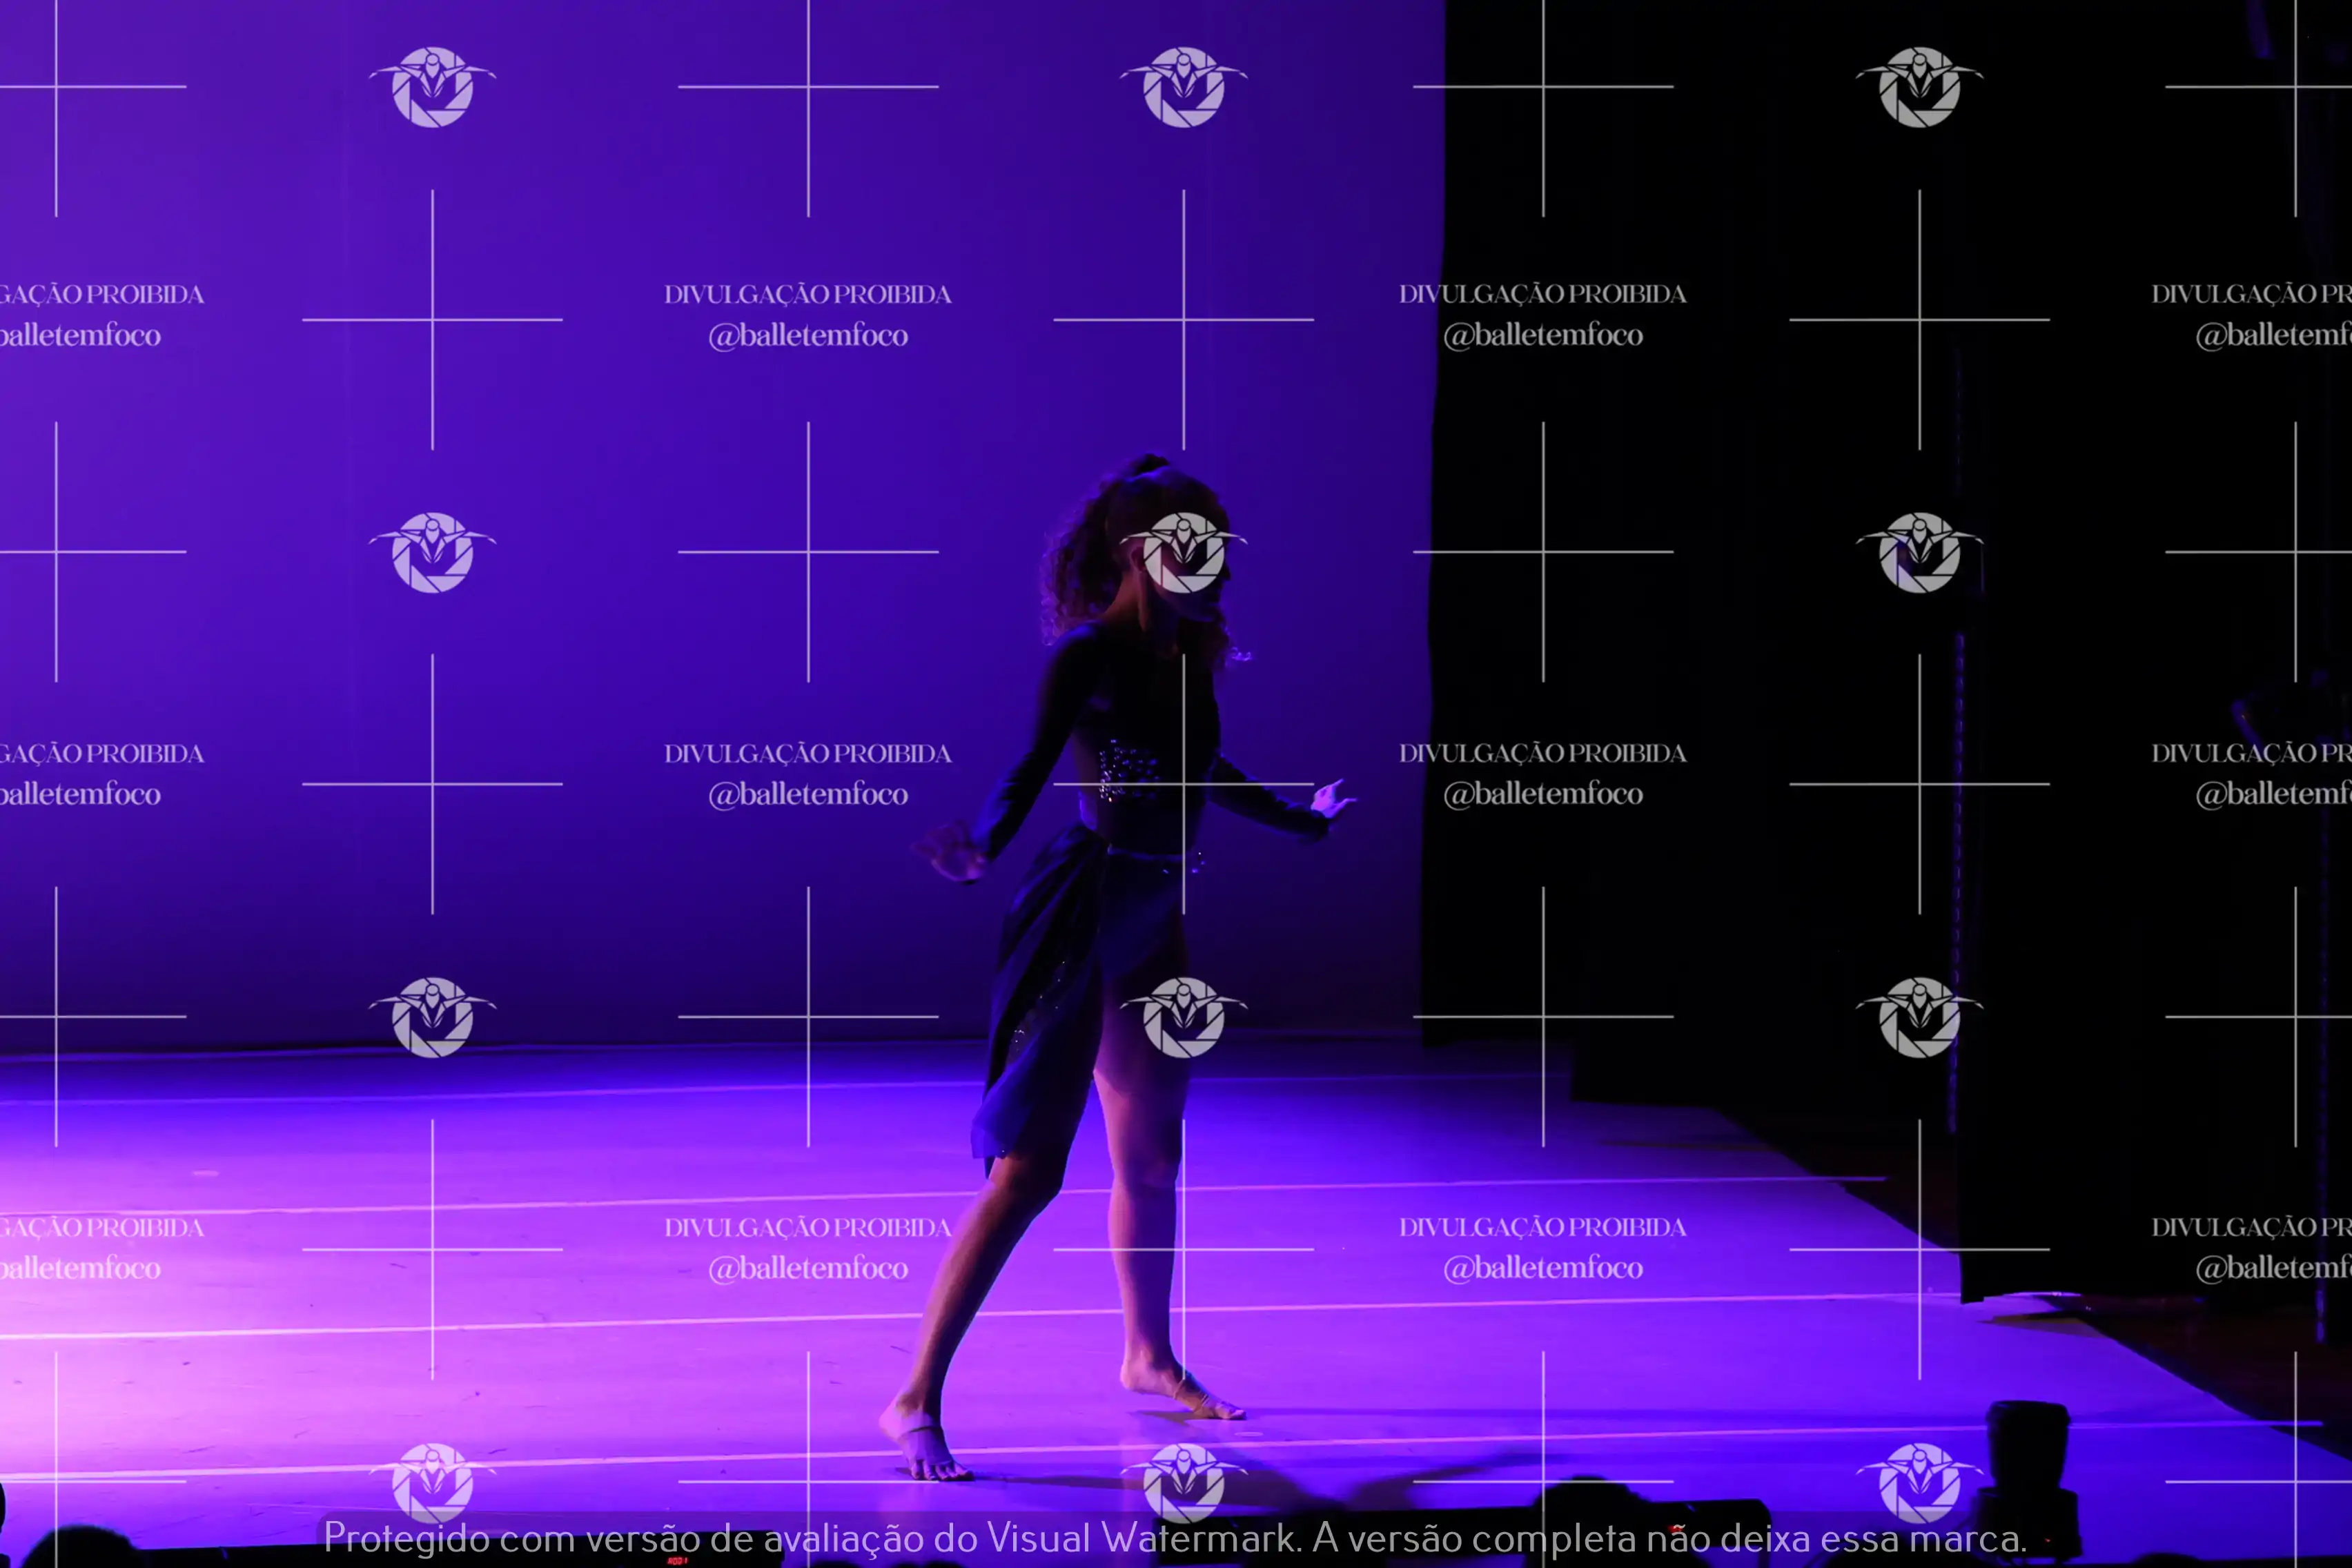Click the Visual Watermark trial notice text
Screen dimensions: 2352x1568
pyautogui.click(x=1175, y=1538)
